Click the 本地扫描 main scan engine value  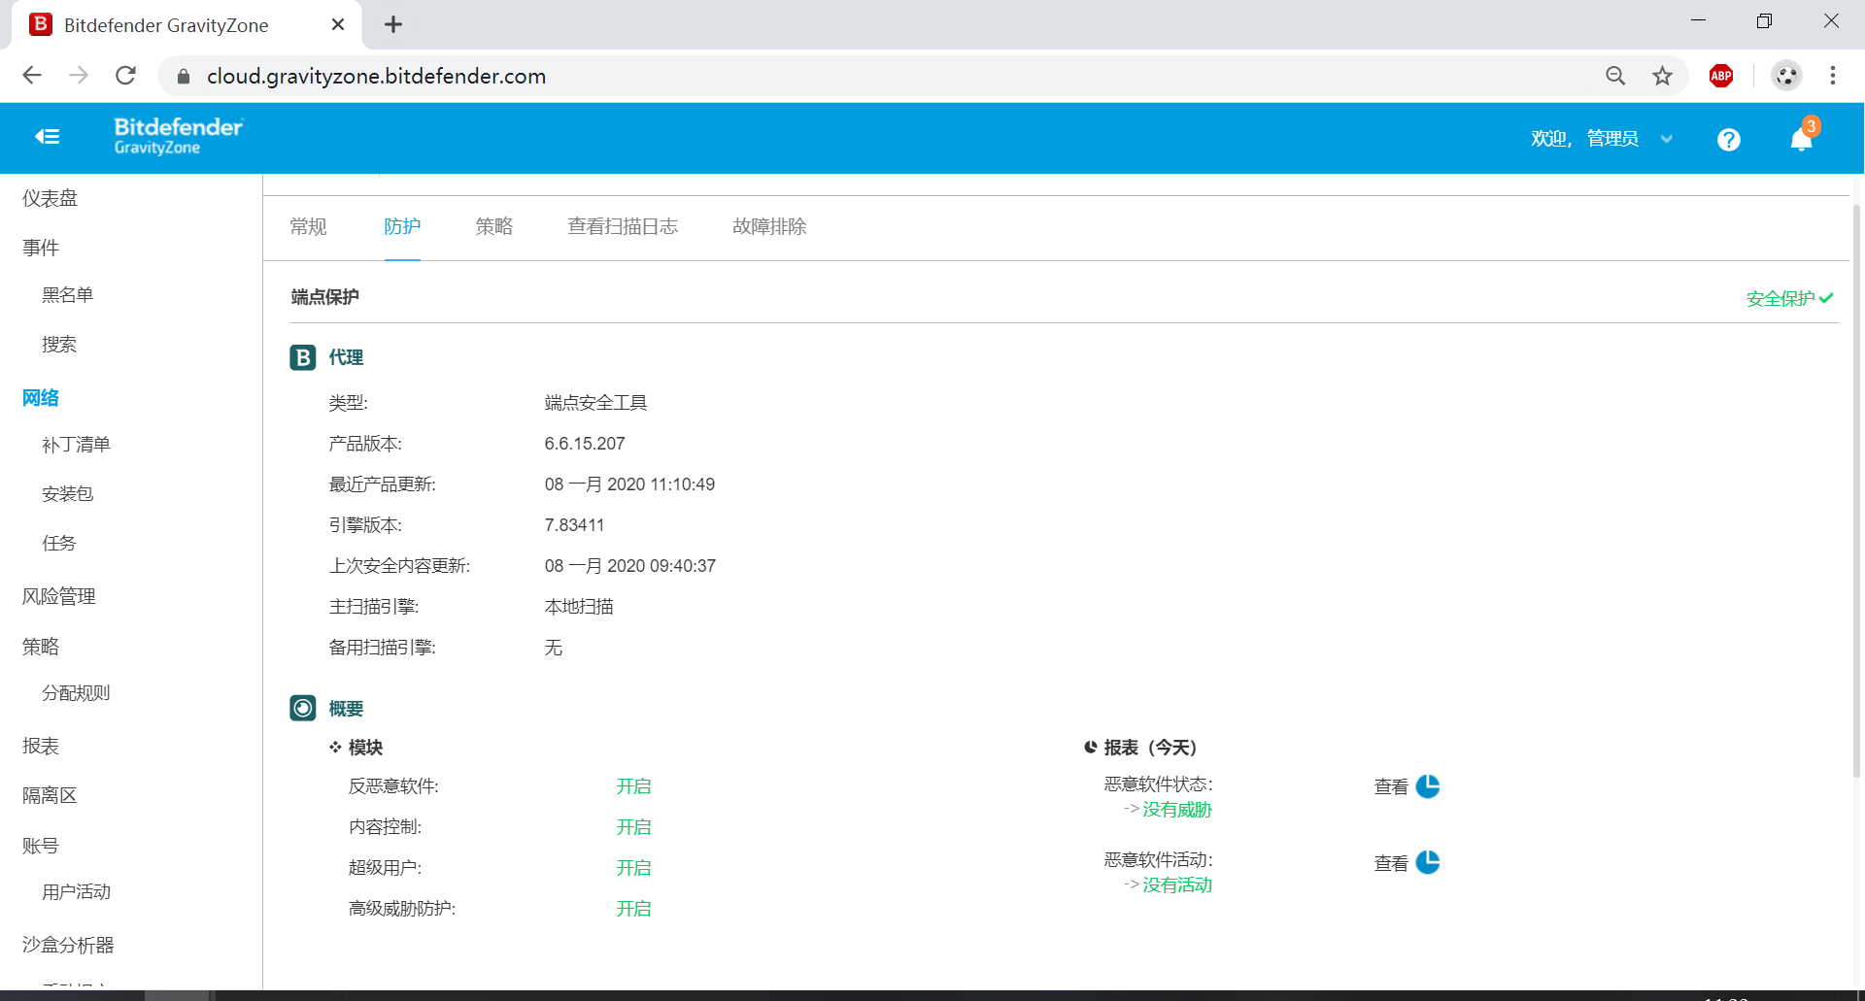pyautogui.click(x=579, y=607)
